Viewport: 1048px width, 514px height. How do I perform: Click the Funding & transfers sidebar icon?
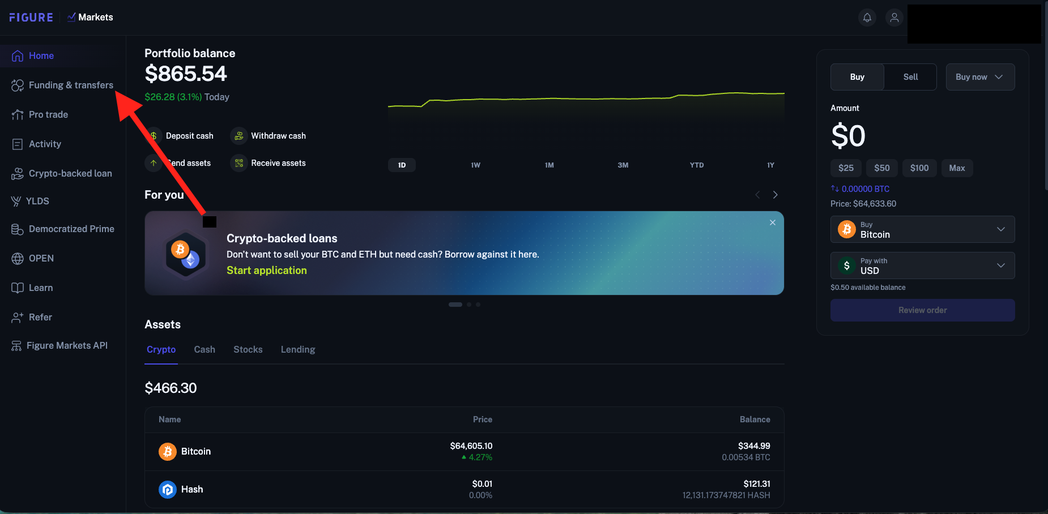tap(18, 85)
